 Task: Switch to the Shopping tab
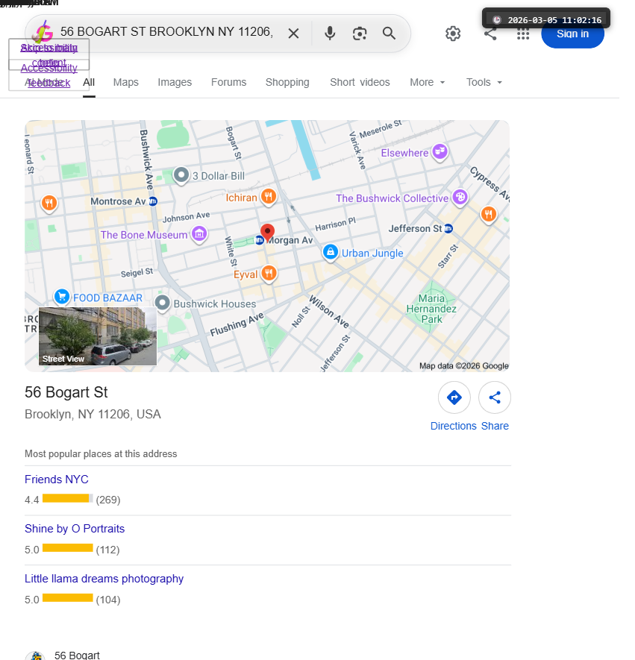[287, 83]
